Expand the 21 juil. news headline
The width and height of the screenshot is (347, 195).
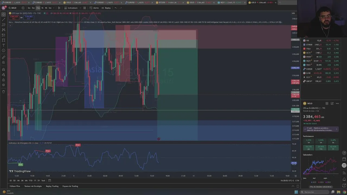321,129
